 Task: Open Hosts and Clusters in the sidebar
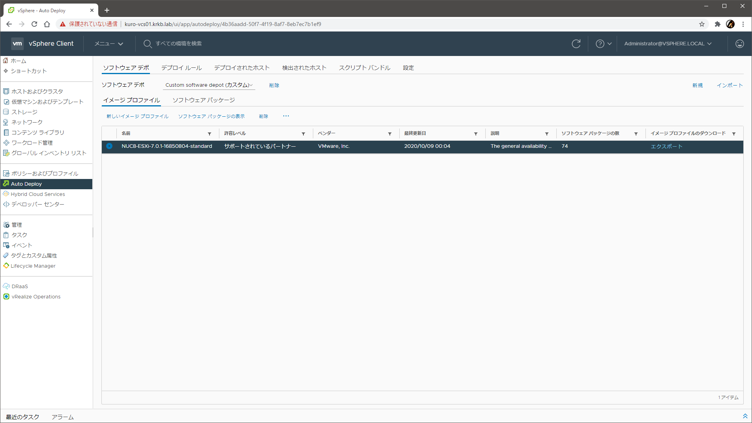37,91
